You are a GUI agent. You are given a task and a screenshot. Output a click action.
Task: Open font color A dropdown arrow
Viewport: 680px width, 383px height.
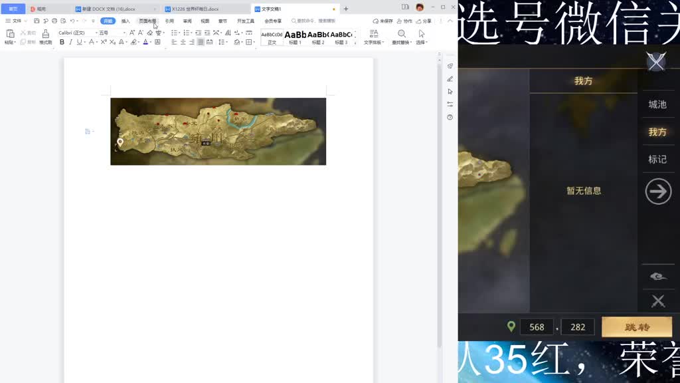(151, 42)
